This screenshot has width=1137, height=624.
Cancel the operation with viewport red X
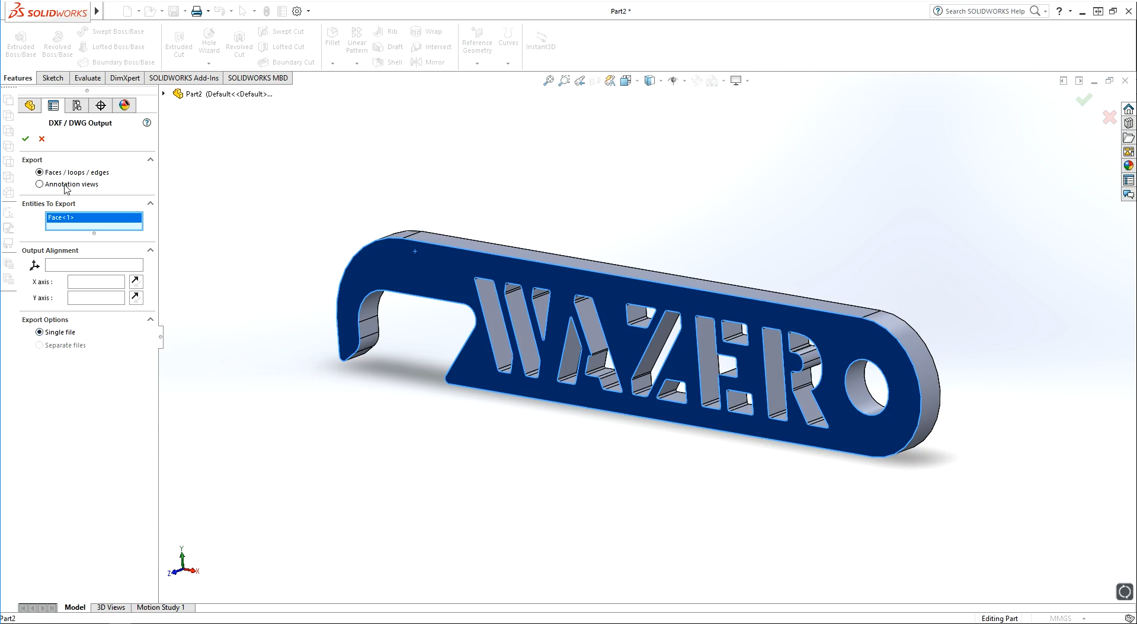pyautogui.click(x=1110, y=117)
